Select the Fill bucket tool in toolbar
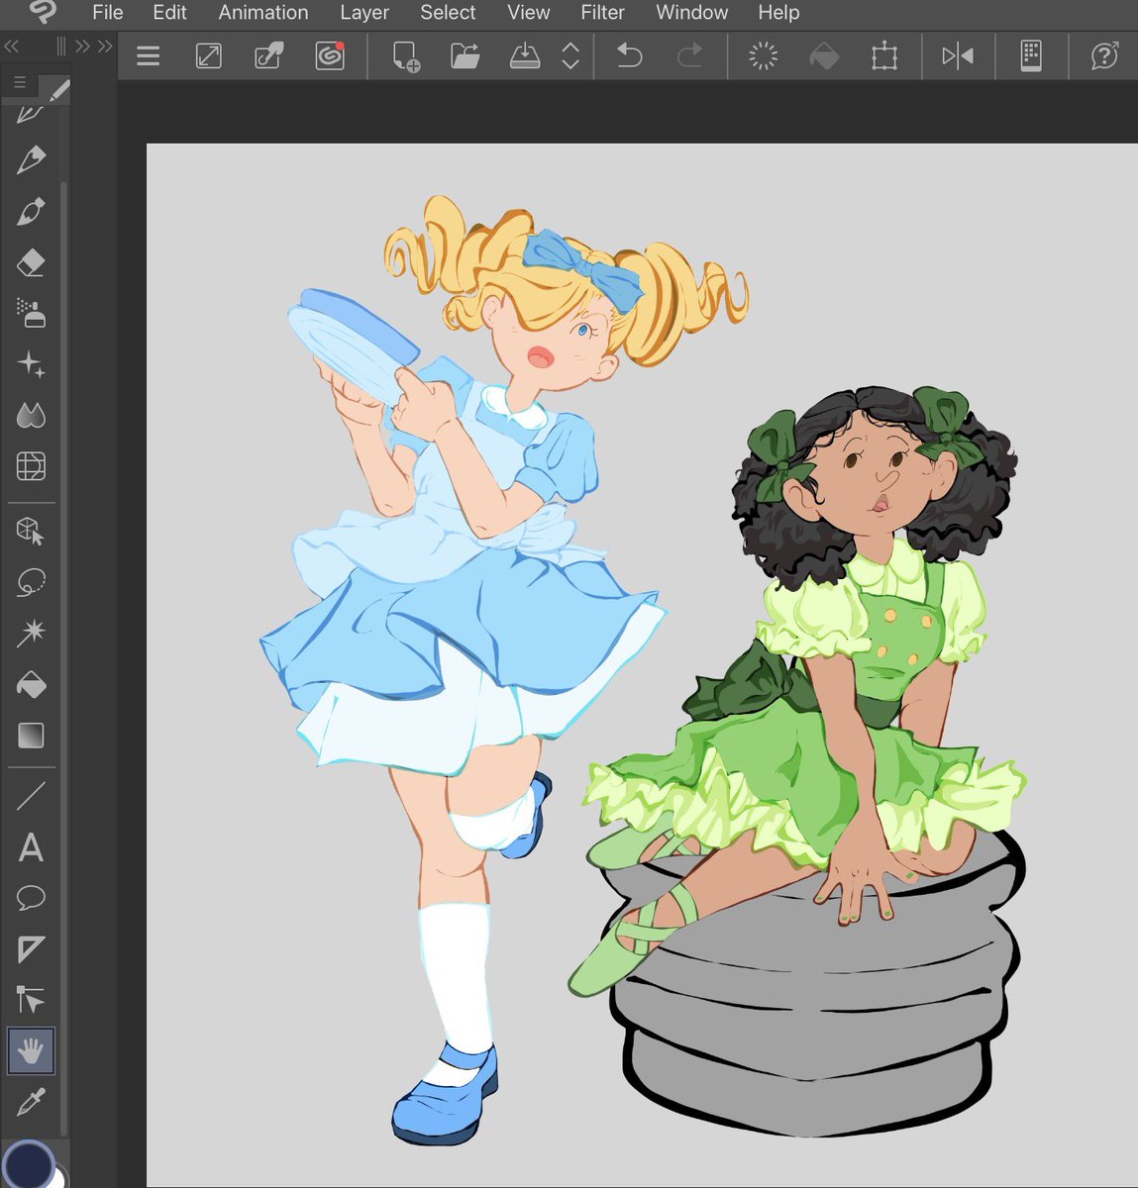1138x1188 pixels. click(31, 684)
